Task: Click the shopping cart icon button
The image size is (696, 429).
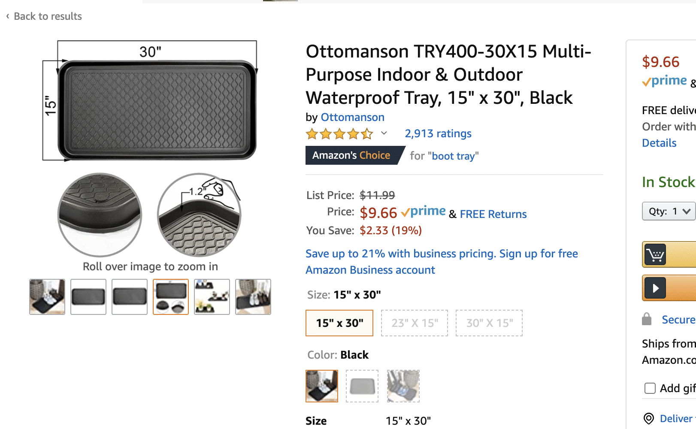Action: (655, 255)
